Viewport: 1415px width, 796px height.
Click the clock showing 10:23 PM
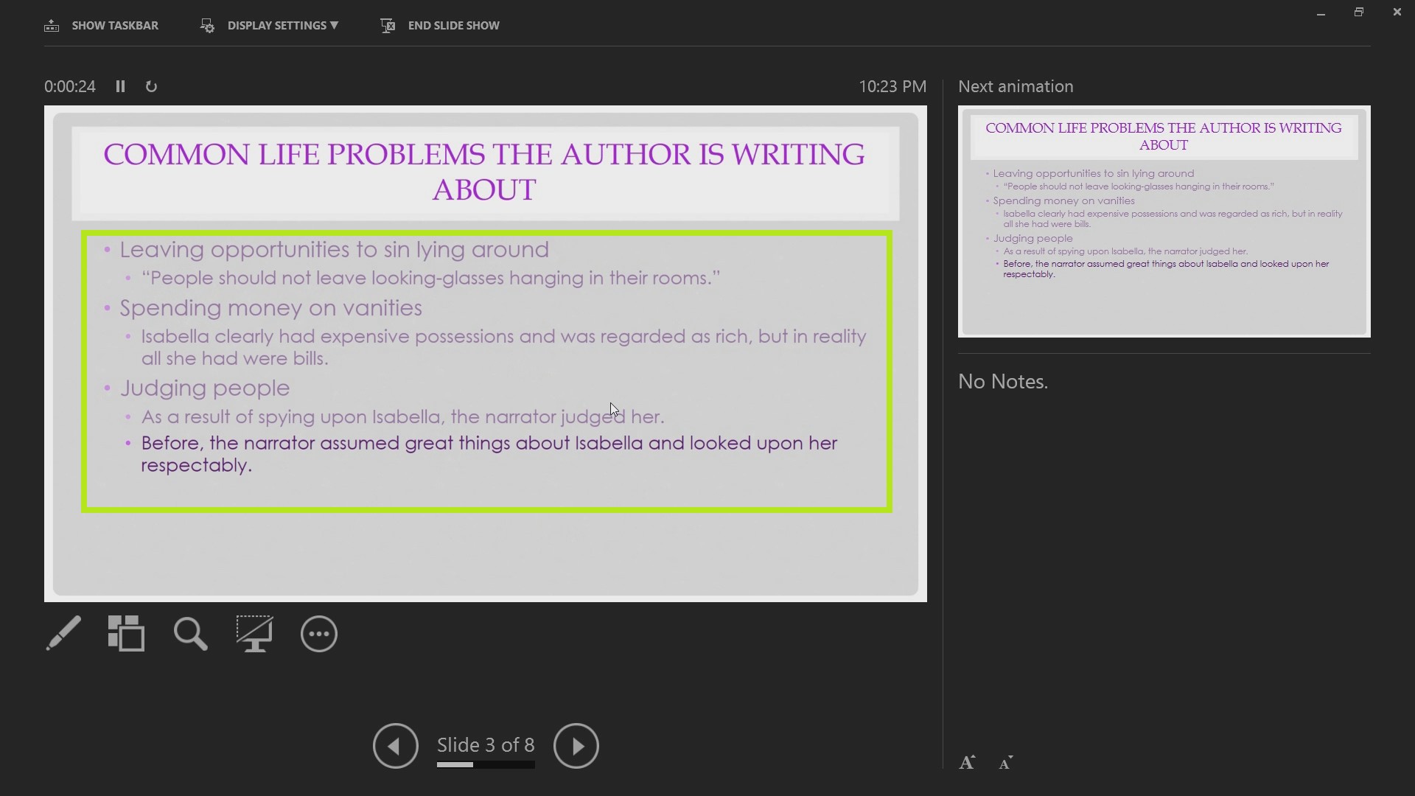click(x=892, y=86)
